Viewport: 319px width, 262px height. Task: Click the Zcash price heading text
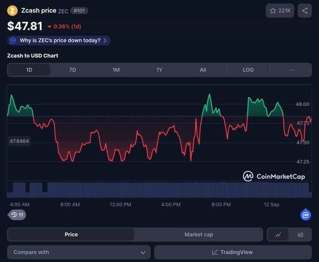[x=38, y=10]
